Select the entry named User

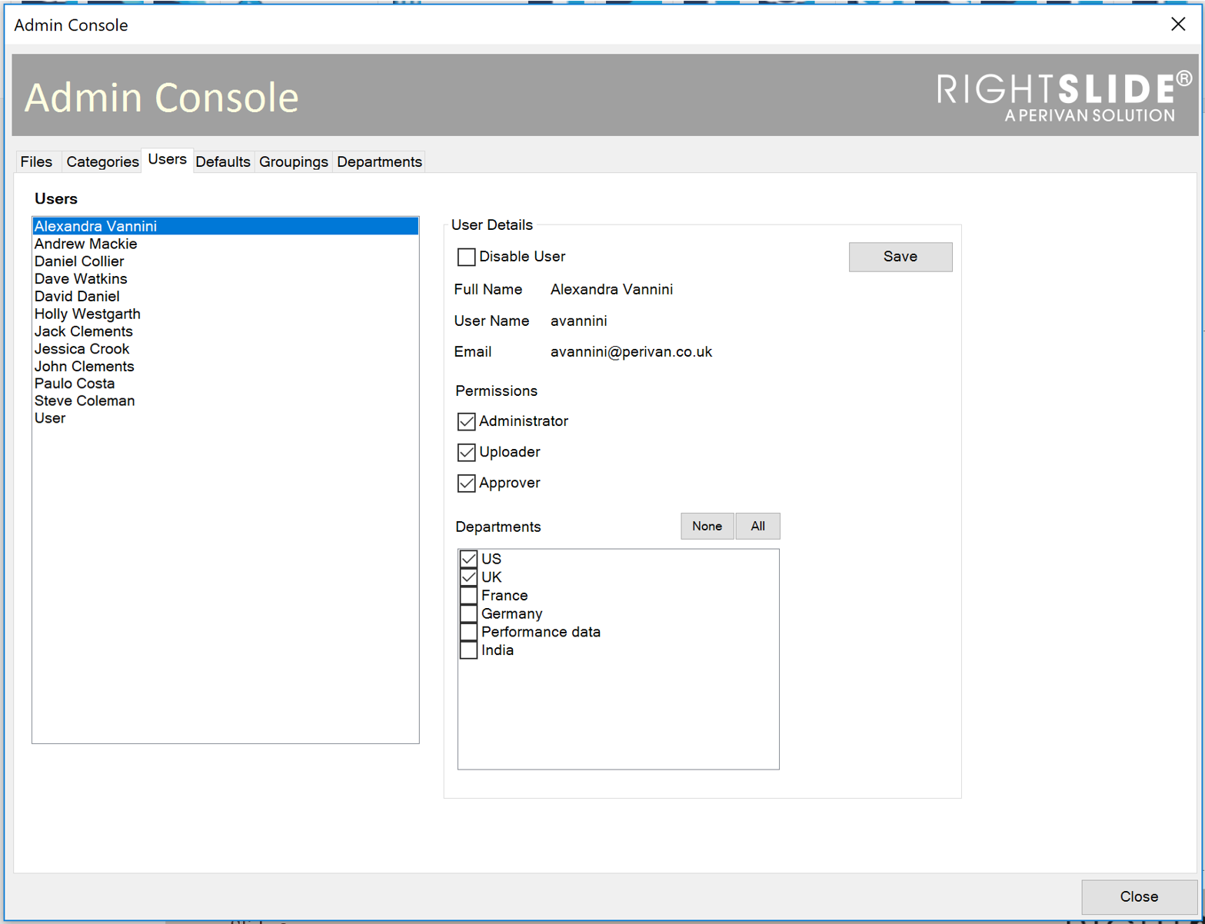[225, 418]
